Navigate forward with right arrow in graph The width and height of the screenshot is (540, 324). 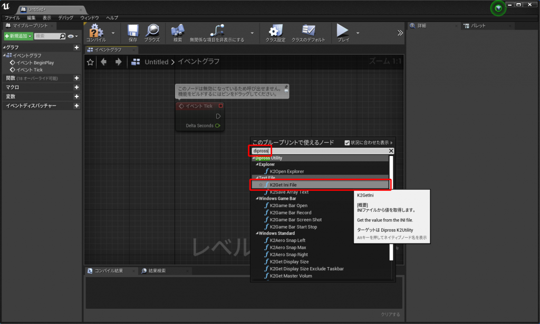(x=119, y=62)
